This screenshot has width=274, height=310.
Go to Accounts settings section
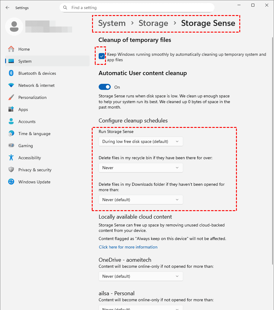coord(27,122)
